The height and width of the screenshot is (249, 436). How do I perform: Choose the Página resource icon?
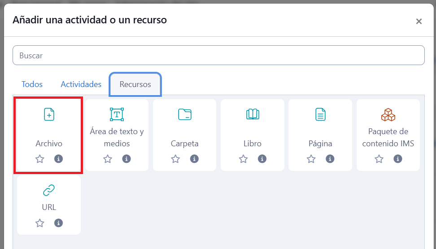pos(320,114)
